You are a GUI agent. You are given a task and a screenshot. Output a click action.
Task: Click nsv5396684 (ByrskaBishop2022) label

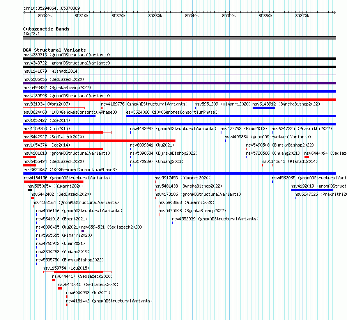[164, 153]
